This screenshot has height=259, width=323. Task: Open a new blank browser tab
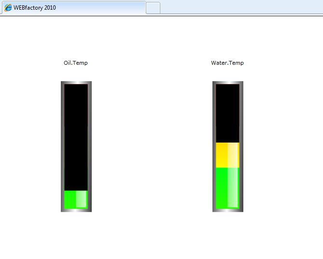coord(153,8)
